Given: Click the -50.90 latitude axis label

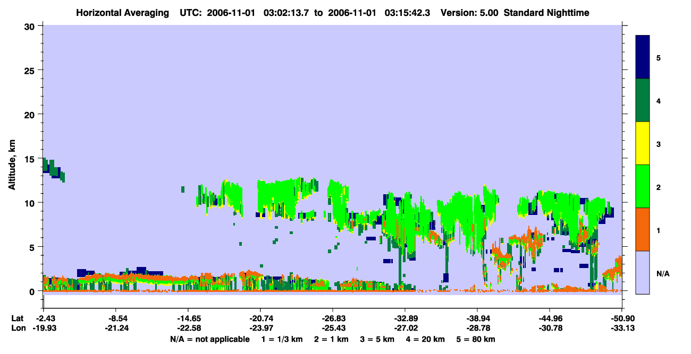Looking at the screenshot, I should point(622,318).
